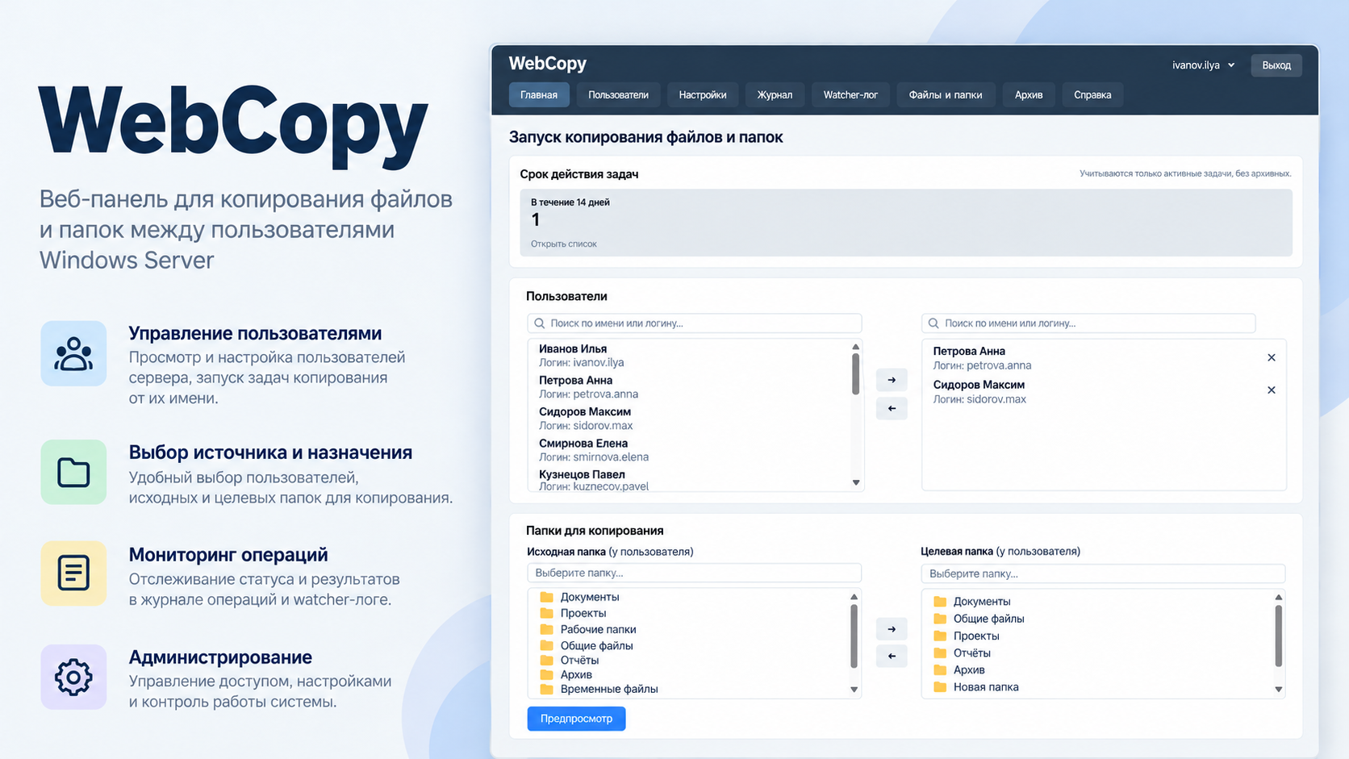Move user right with users arrow

pyautogui.click(x=892, y=380)
